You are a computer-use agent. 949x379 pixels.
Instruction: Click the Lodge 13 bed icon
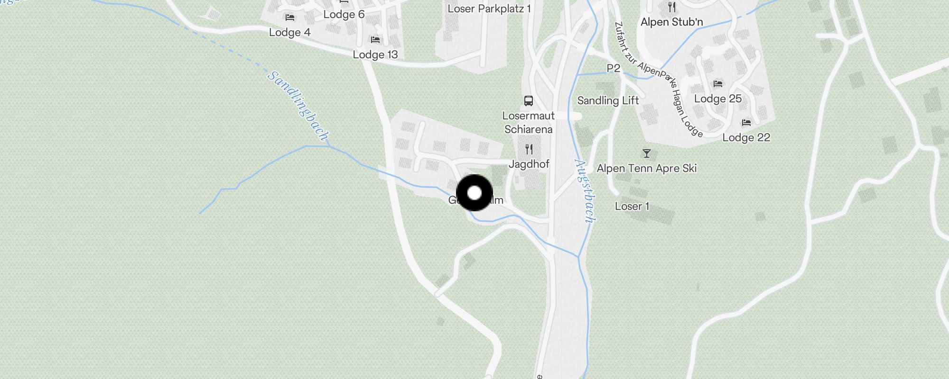pyautogui.click(x=375, y=40)
